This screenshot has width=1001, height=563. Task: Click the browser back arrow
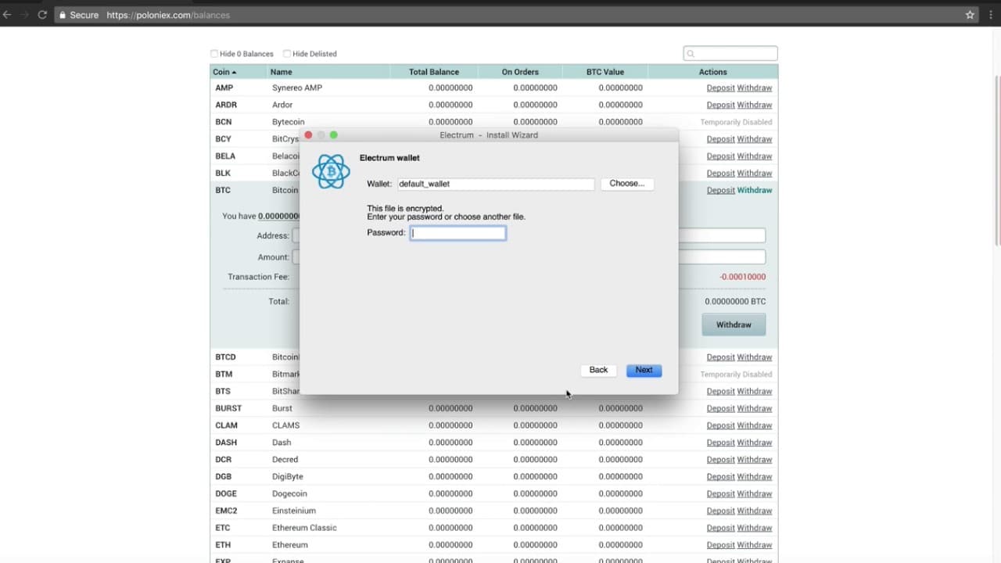tap(7, 15)
